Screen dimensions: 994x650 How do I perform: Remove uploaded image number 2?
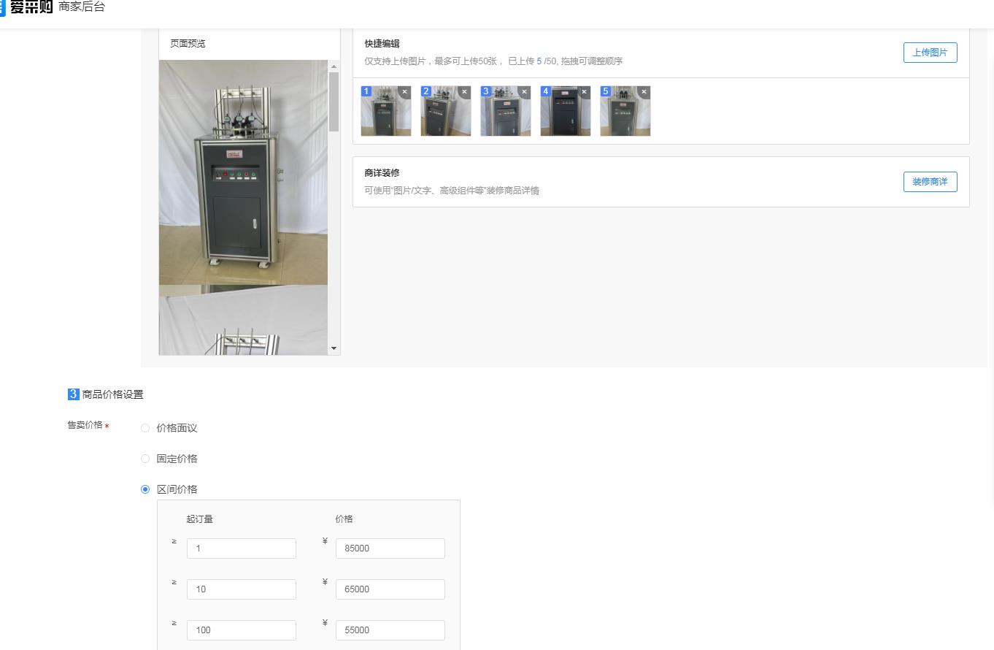[465, 92]
